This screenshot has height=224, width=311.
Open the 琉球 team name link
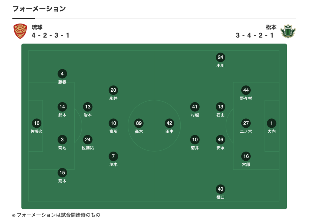[37, 27]
